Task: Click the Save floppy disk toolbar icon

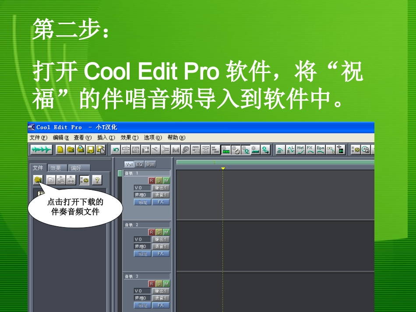Action: pyautogui.click(x=91, y=150)
